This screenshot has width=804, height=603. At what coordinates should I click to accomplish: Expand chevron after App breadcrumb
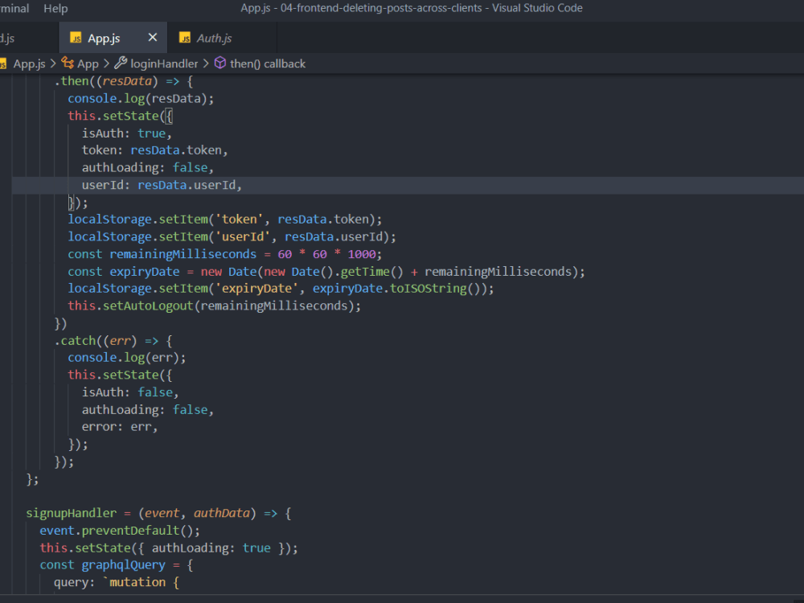(x=106, y=64)
